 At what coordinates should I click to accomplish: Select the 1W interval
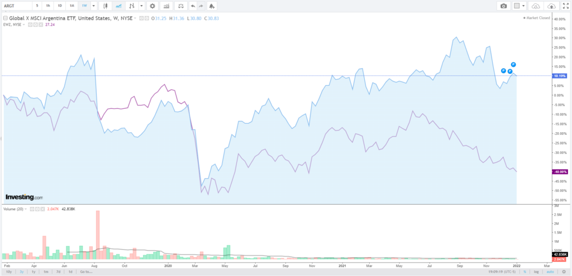coord(84,6)
